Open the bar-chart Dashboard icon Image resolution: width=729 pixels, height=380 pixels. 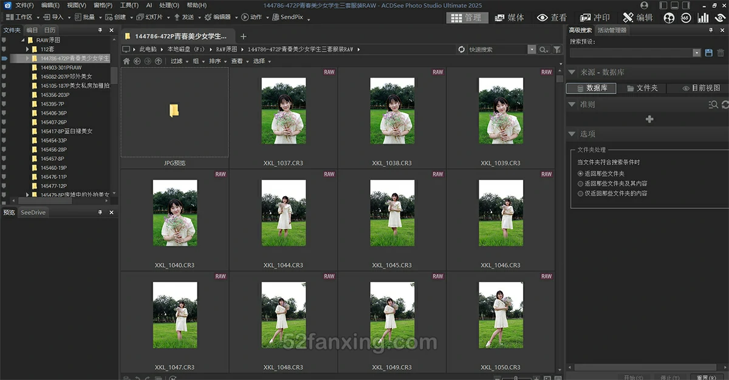click(703, 18)
